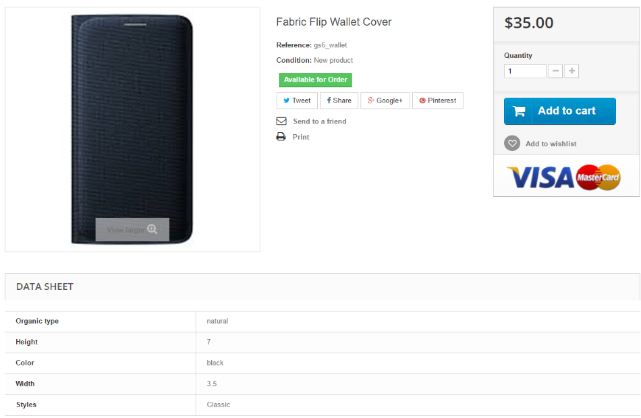Click the Print link text
This screenshot has width=641, height=418.
pyautogui.click(x=301, y=138)
